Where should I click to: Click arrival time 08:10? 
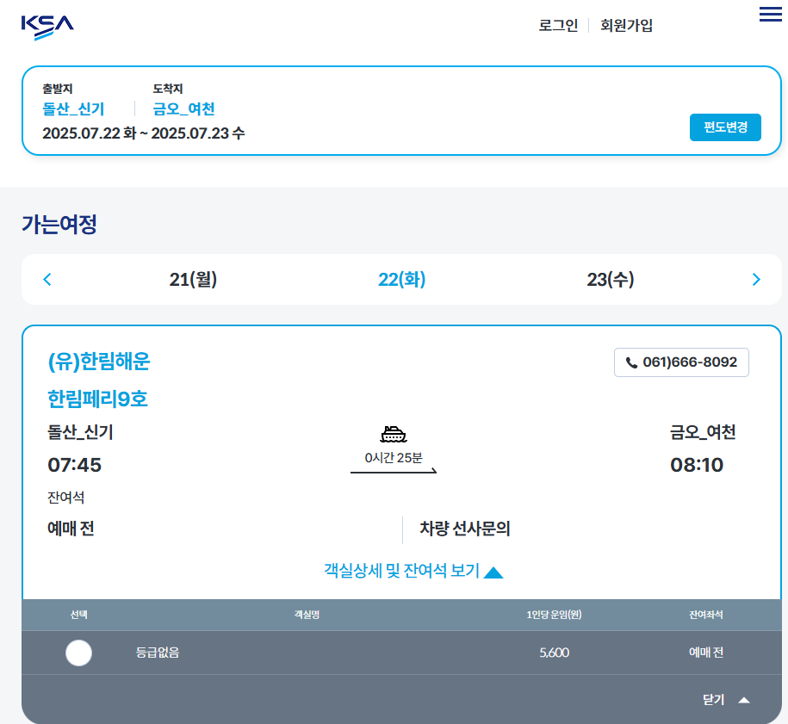[x=697, y=465]
